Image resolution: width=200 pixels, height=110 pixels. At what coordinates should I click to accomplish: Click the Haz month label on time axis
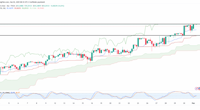tap(193, 103)
